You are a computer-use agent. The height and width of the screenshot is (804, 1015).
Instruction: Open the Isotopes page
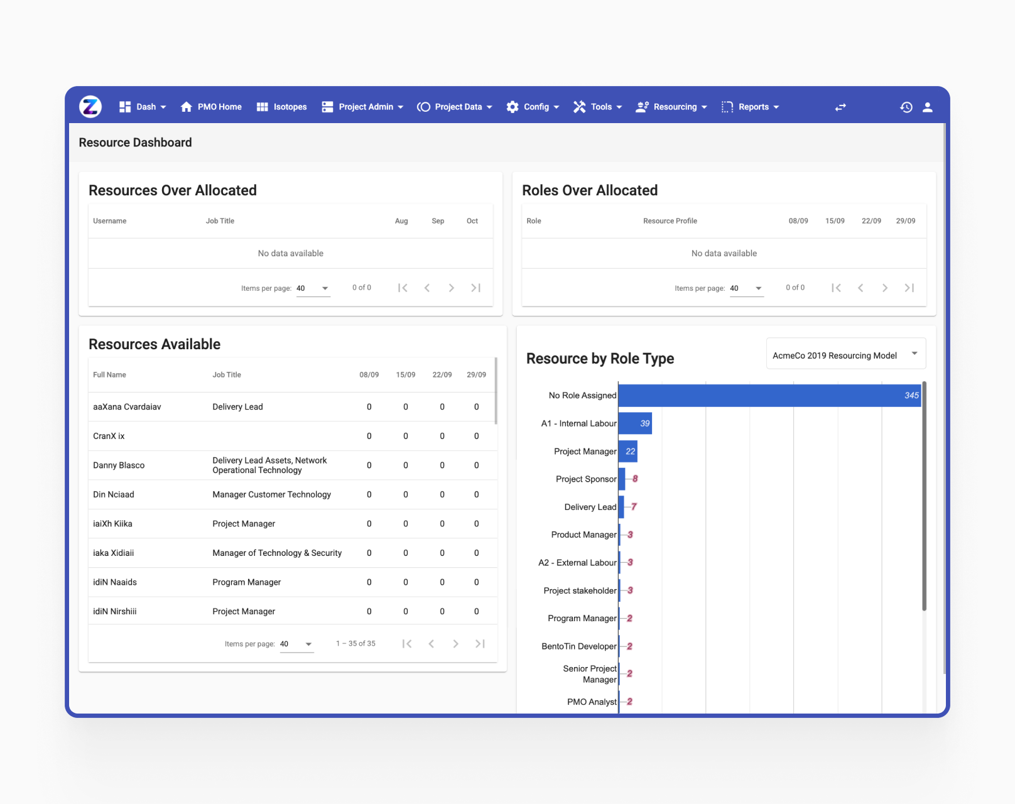[x=282, y=107]
